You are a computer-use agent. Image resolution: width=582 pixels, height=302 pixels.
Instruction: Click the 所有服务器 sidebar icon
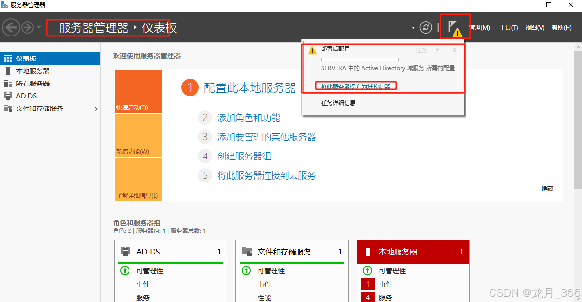tap(8, 84)
